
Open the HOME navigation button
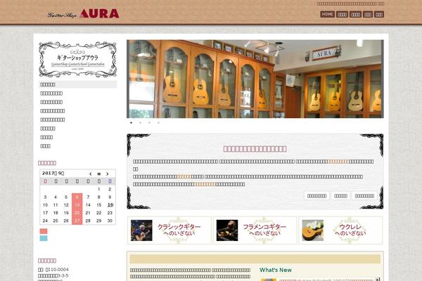[x=327, y=14]
